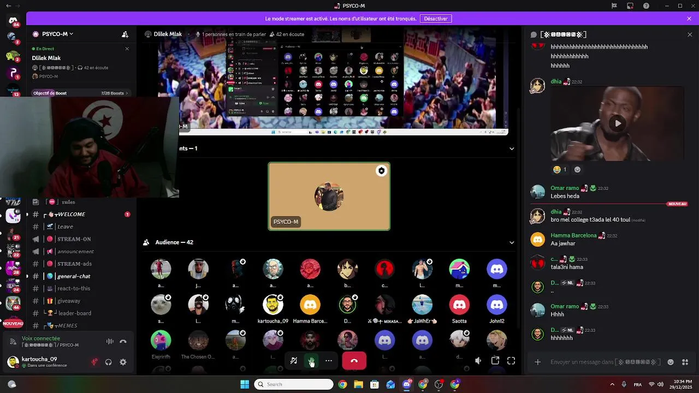Click the laughing emoji reaction count
Image resolution: width=699 pixels, height=393 pixels.
[560, 169]
